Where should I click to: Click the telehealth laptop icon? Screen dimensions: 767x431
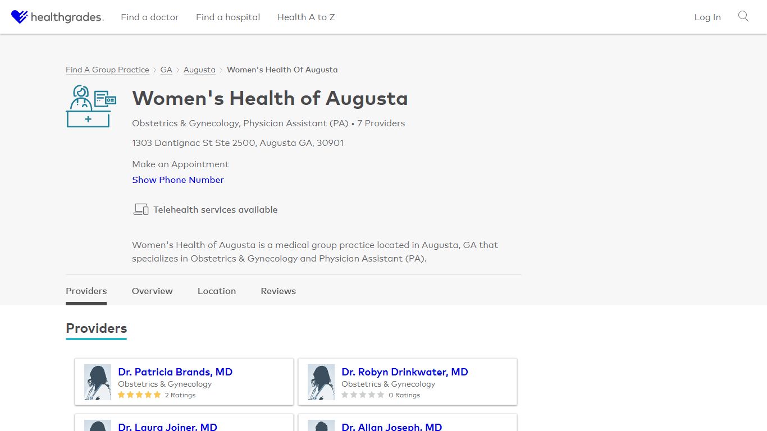(x=140, y=209)
